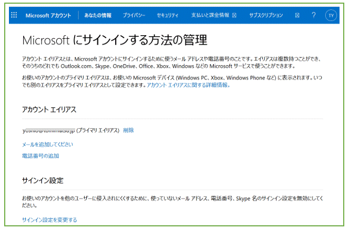
Task: Click the サインイン設定 section heading
Action: (43, 181)
